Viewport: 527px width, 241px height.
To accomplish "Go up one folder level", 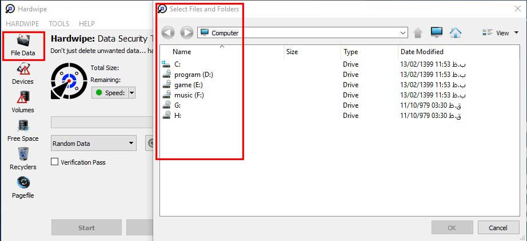I will [418, 33].
